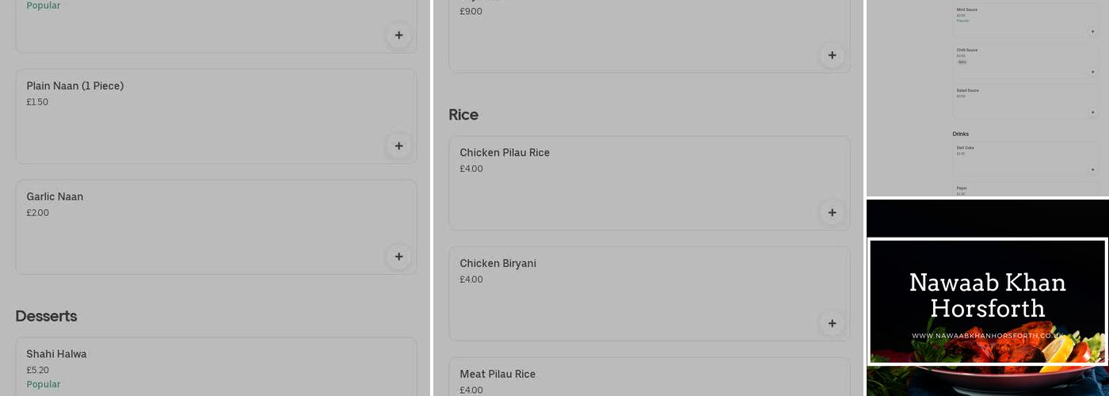
Task: Add Chicken Biryani using plus icon
Action: point(832,323)
